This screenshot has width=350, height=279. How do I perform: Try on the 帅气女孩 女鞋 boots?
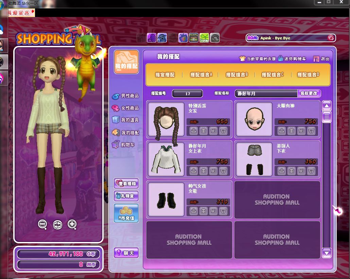tap(194, 211)
